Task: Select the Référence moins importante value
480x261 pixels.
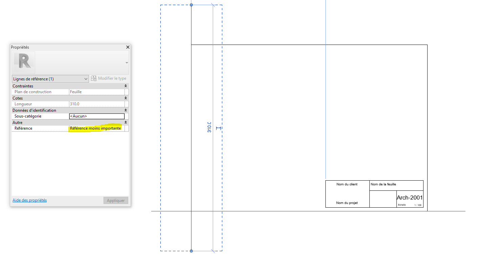Action: 96,128
